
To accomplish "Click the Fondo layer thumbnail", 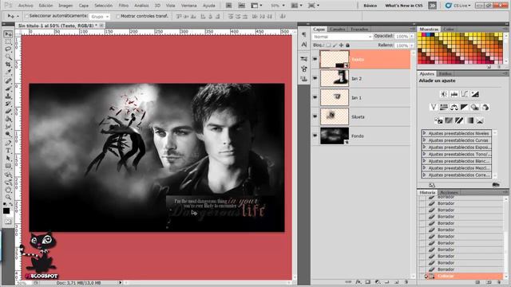I will [335, 136].
